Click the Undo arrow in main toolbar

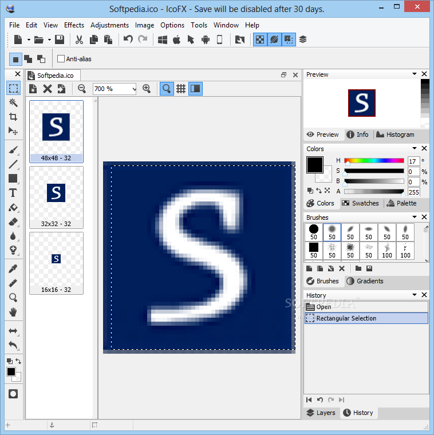[128, 39]
